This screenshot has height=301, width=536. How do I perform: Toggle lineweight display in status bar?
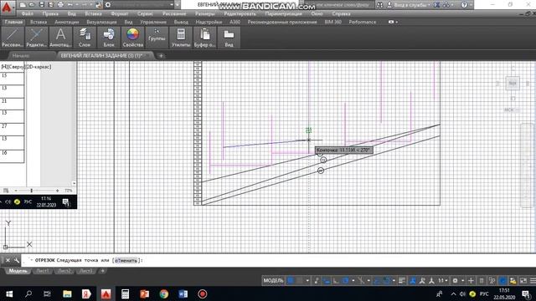tap(402, 281)
